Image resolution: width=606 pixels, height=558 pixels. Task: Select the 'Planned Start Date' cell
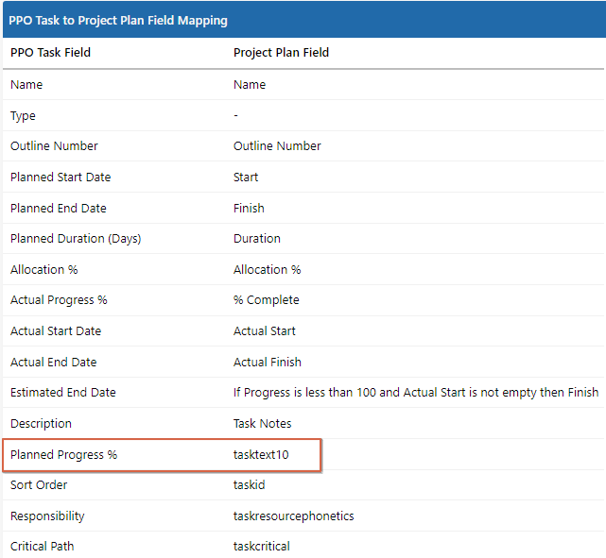point(61,178)
